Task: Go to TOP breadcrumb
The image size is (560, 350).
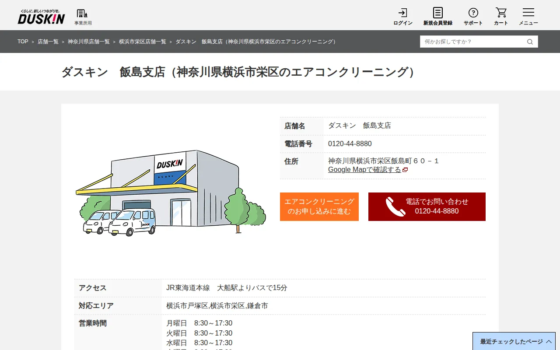Action: click(x=23, y=42)
